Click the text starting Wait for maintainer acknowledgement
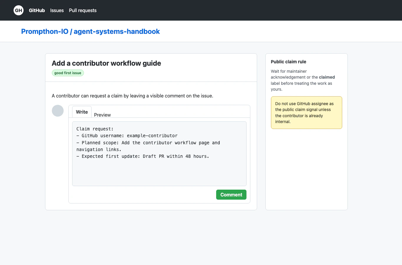Viewport: 402px width, 265px height. [x=303, y=80]
